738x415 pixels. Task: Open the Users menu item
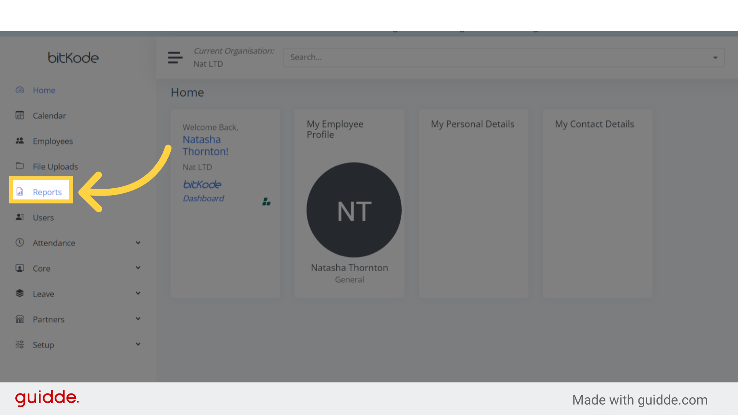[43, 217]
